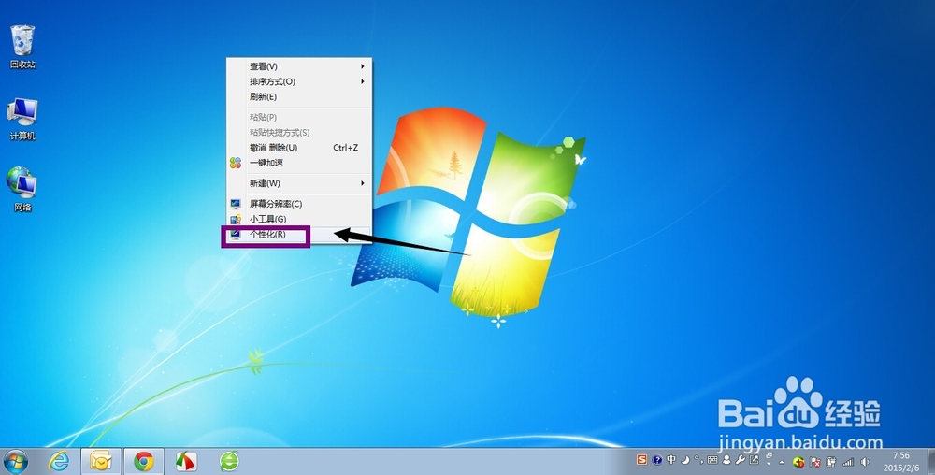Choose 小工具(G) from the context menu
Screen dimensions: 935x475
(299, 219)
